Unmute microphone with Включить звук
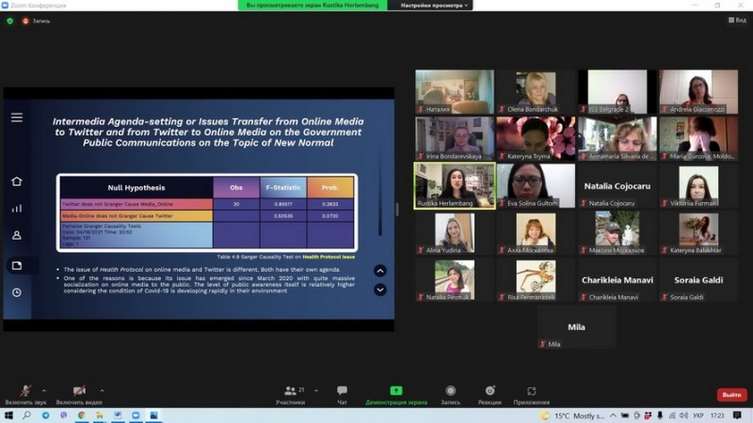 point(25,394)
